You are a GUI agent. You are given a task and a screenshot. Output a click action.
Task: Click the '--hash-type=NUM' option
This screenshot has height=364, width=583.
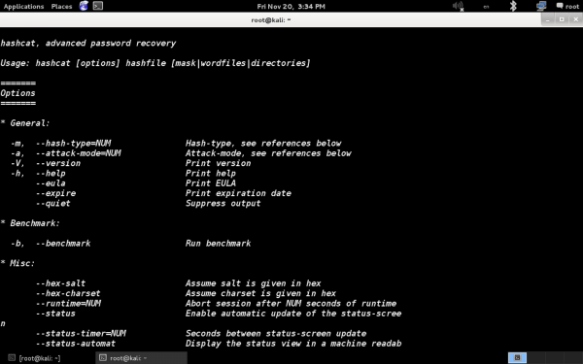tap(73, 144)
